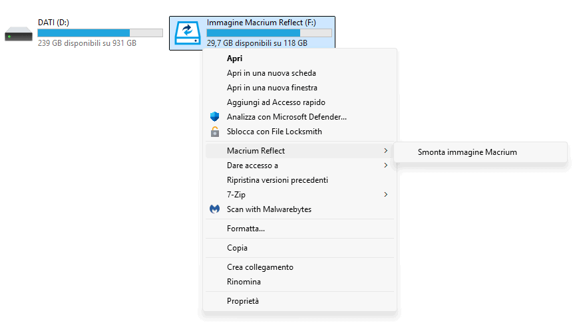Click the Microsoft Defender shield icon
This screenshot has height=333, width=585.
pos(214,116)
